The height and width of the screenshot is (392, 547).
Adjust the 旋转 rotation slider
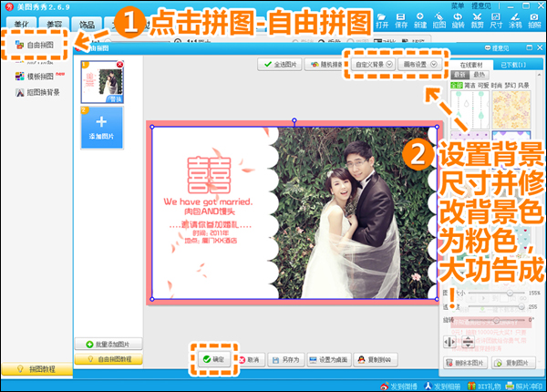tap(497, 320)
